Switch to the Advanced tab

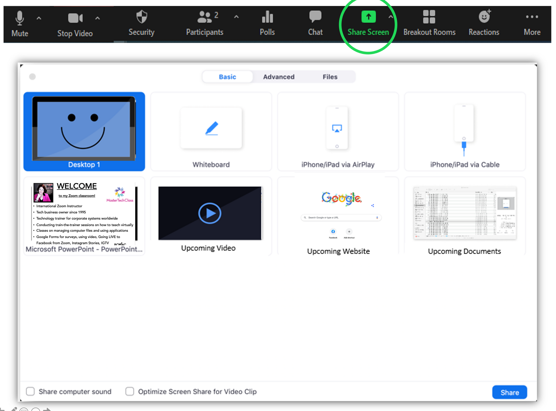click(279, 77)
